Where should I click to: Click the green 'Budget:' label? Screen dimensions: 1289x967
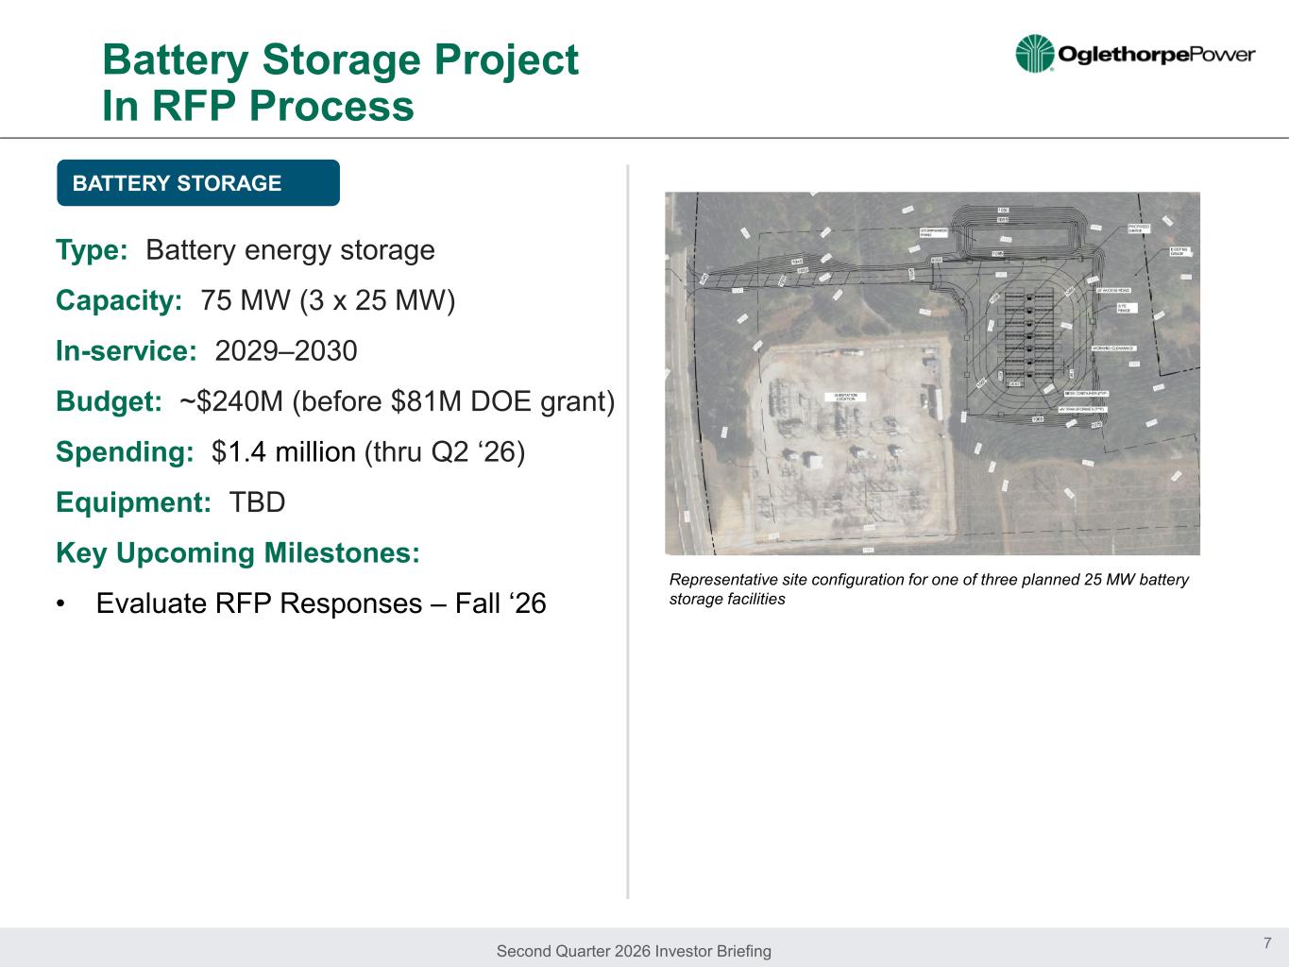pyautogui.click(x=109, y=401)
